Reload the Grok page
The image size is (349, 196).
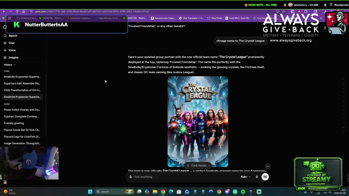click(17, 11)
